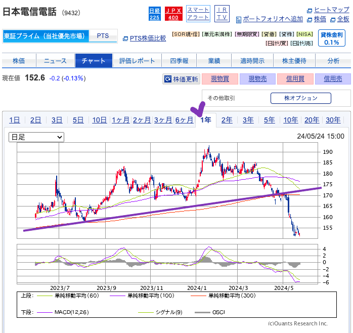The image size is (353, 333).
Task: Click the 日経225 index badge
Action: (x=154, y=14)
